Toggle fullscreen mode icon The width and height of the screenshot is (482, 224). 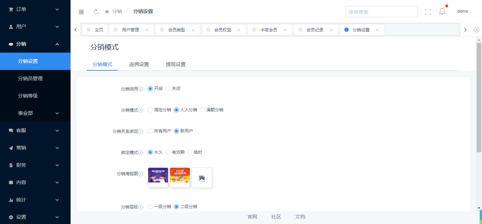tap(428, 12)
